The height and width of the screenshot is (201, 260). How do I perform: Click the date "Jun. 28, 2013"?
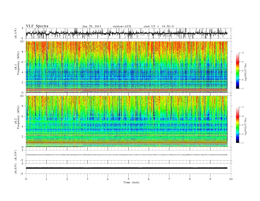pos(92,26)
